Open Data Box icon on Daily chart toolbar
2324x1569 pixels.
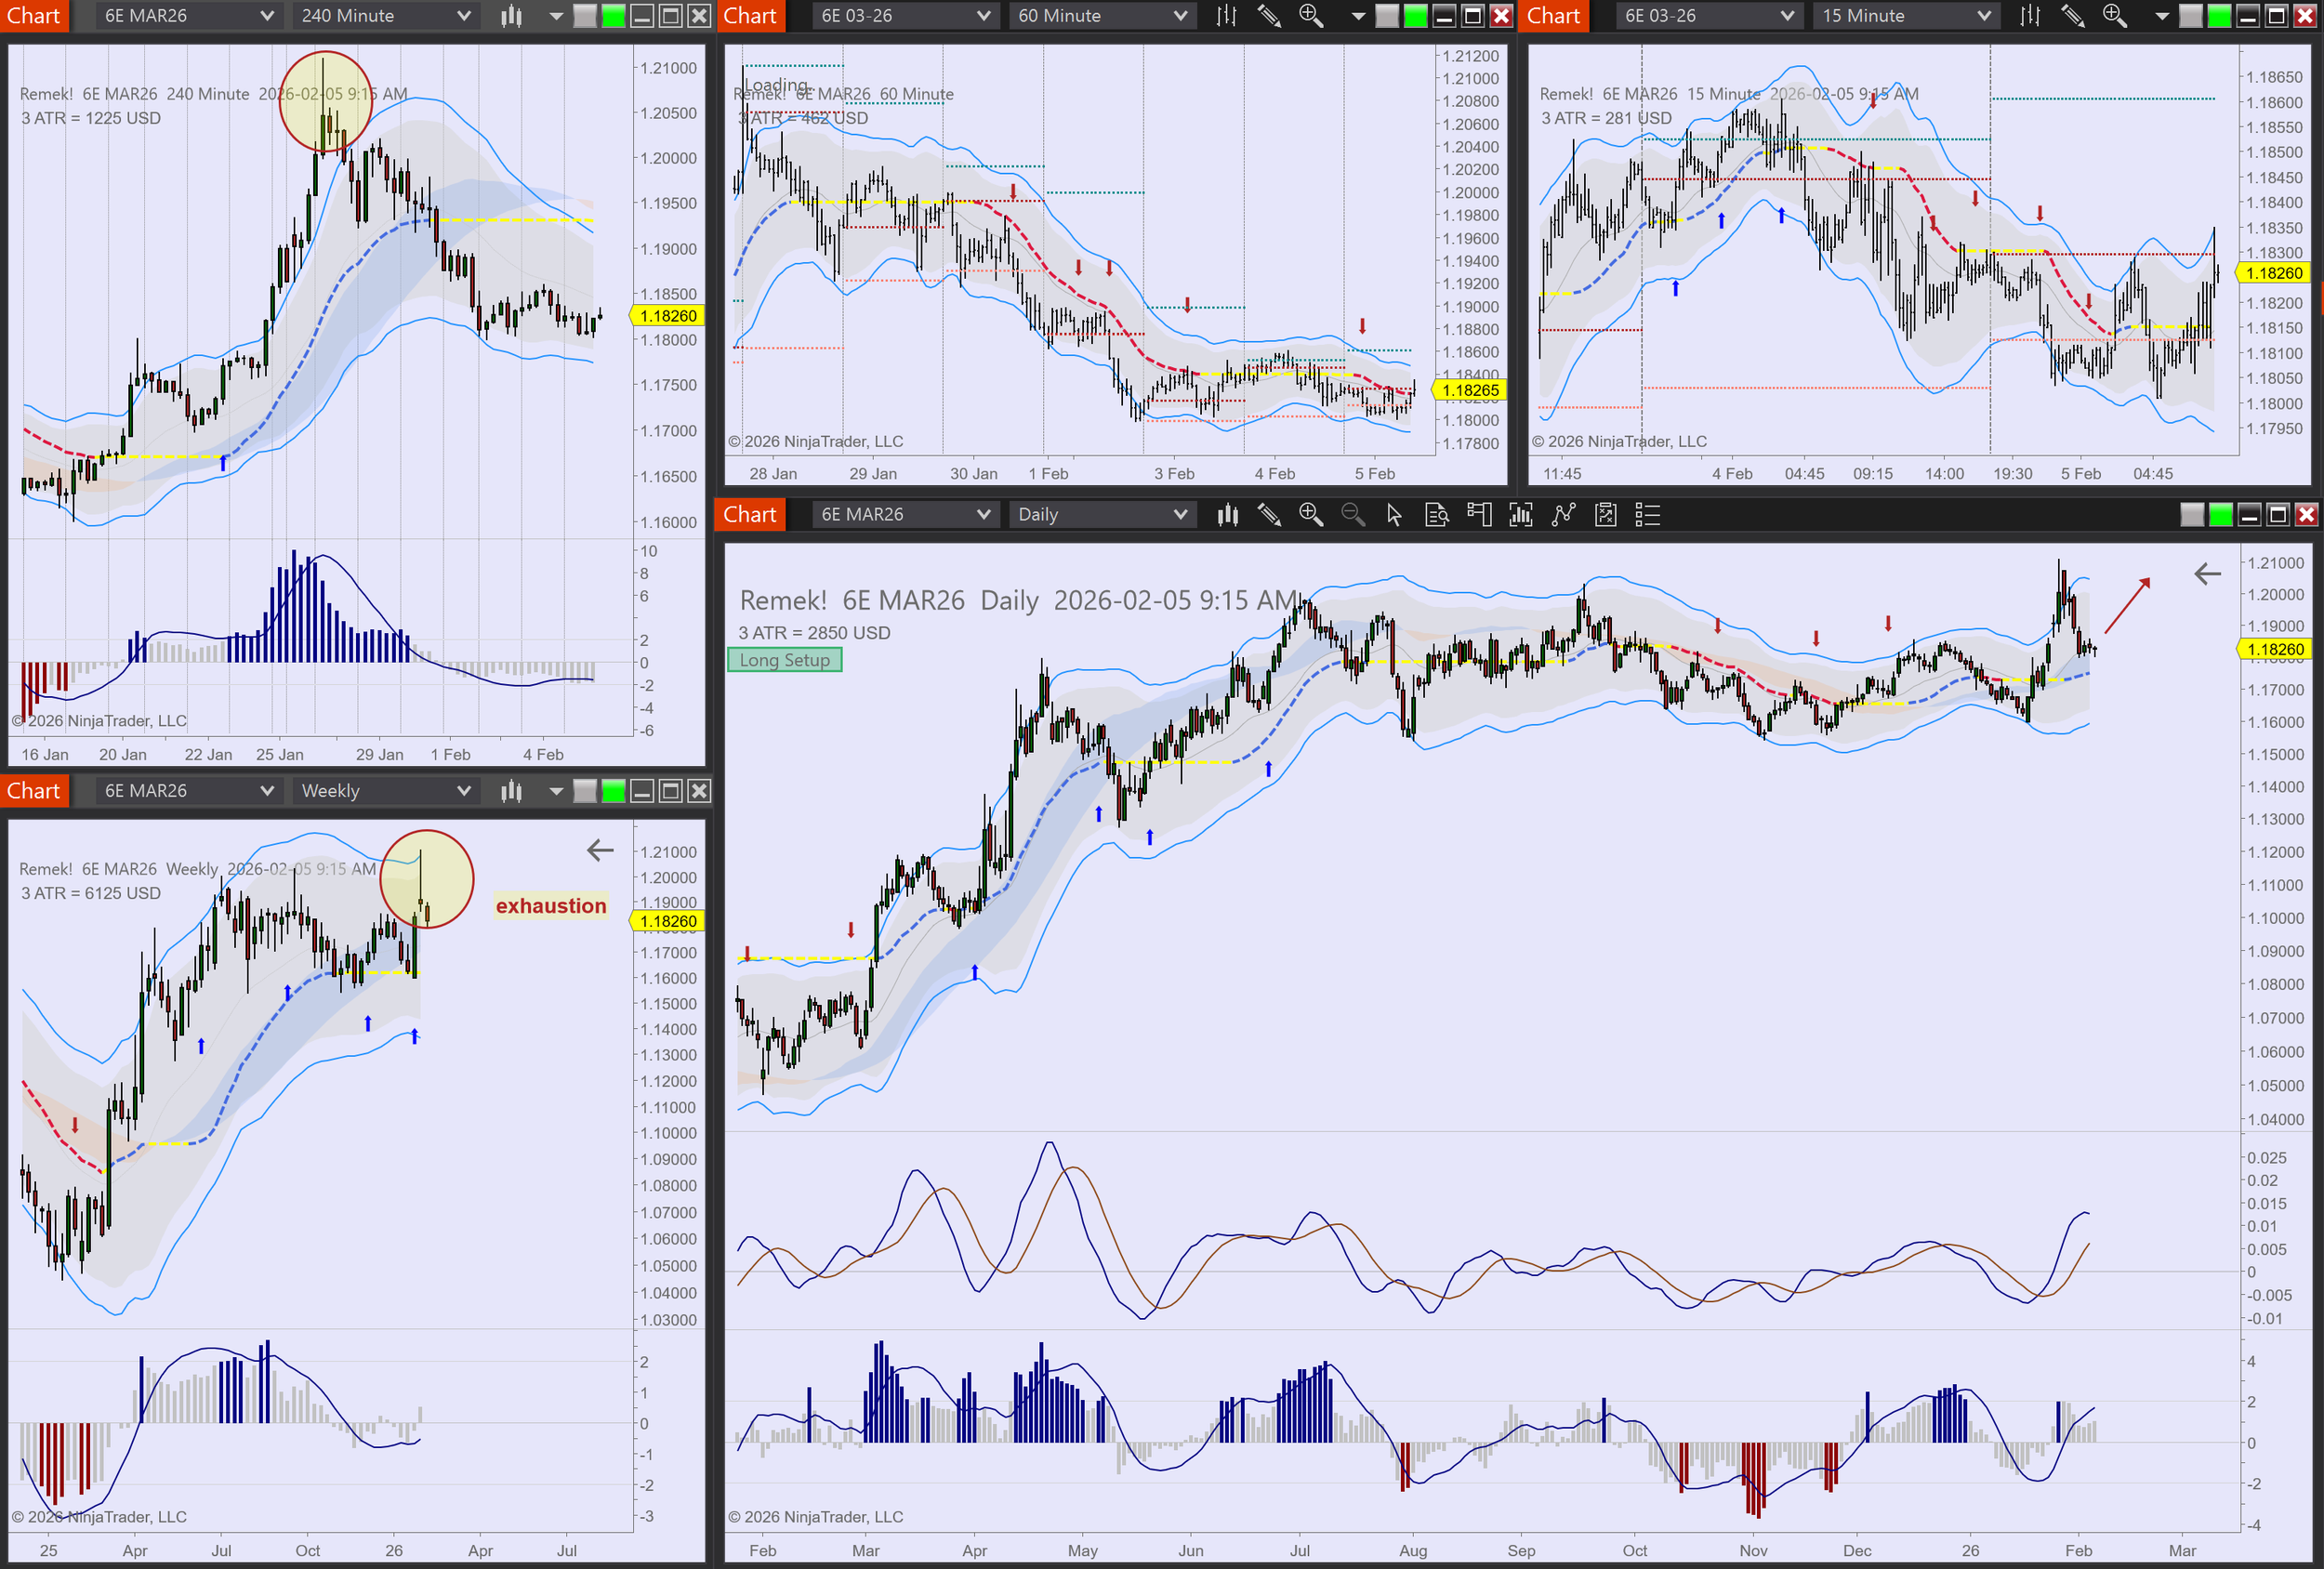1436,515
